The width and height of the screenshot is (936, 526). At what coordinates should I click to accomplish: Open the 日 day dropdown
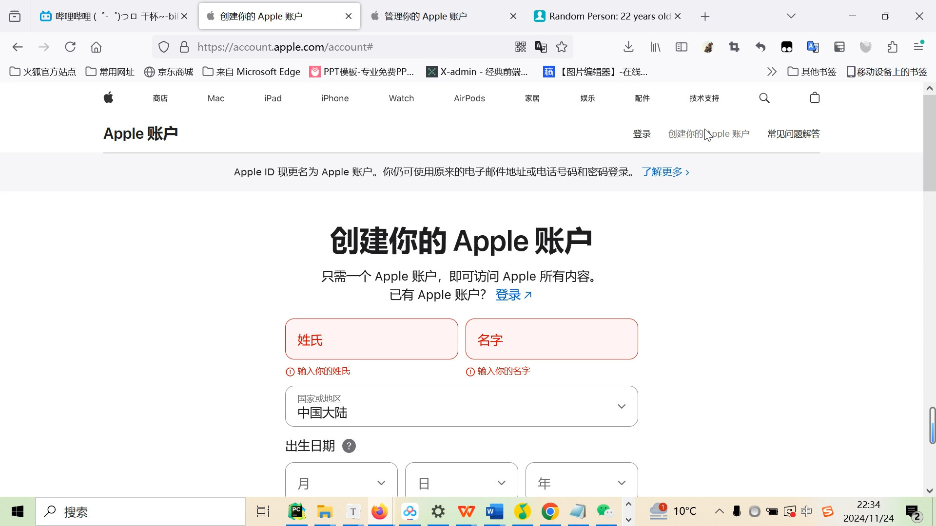(461, 483)
